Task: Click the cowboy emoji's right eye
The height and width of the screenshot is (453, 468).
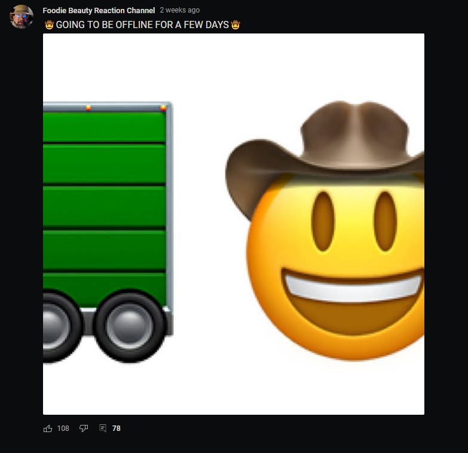Action: pos(386,222)
